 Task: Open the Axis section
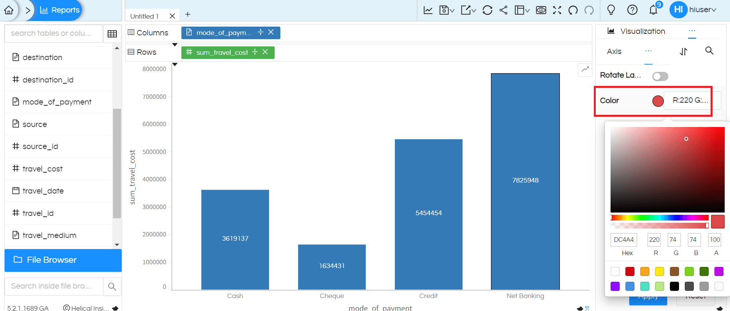click(x=614, y=51)
